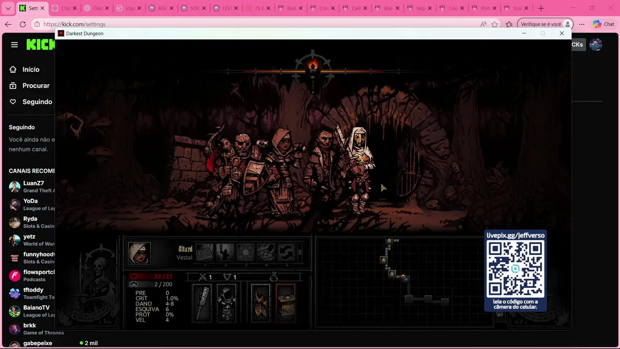This screenshot has height=349, width=620.
Task: Open a new browser tab
Action: [541, 8]
